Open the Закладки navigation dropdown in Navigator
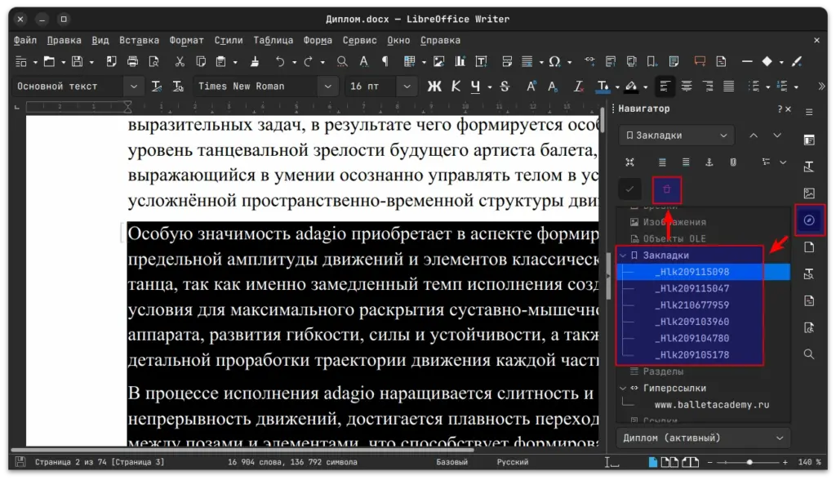The height and width of the screenshot is (480, 836). pos(676,135)
